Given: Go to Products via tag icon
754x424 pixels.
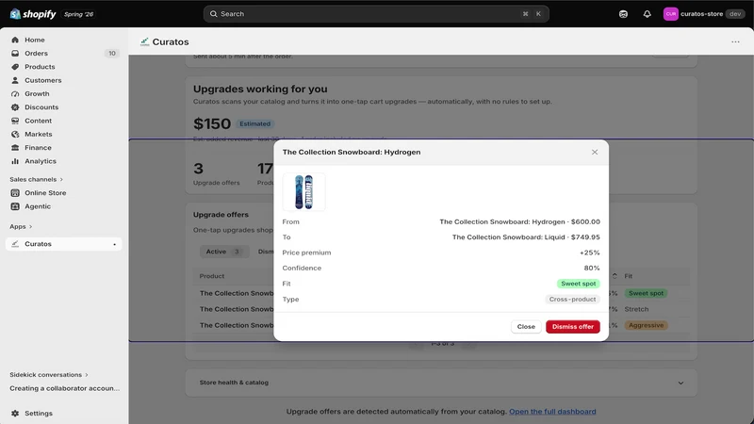Looking at the screenshot, I should pos(15,67).
